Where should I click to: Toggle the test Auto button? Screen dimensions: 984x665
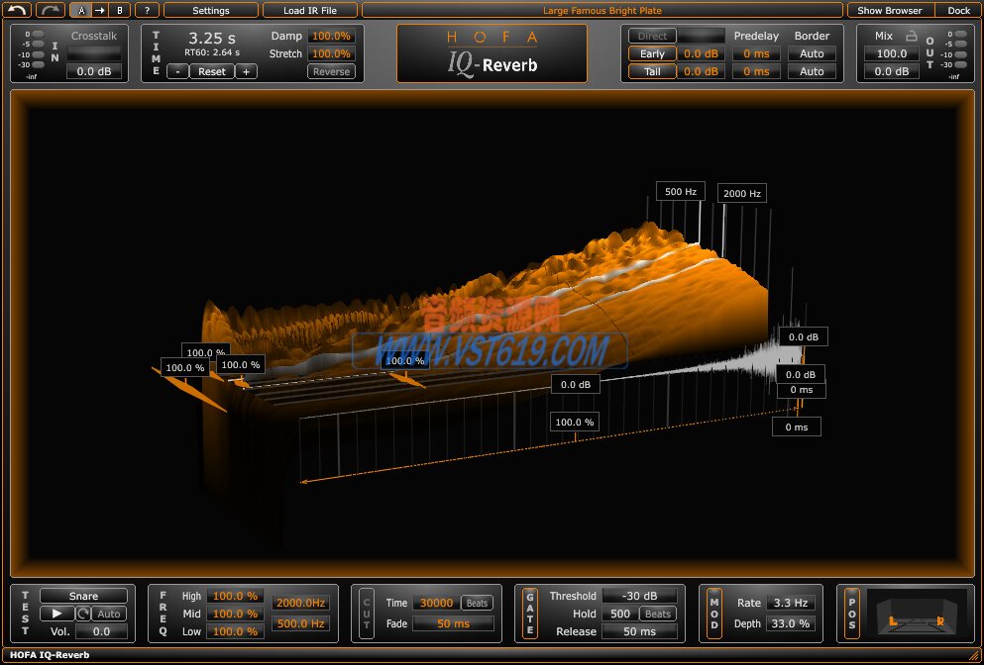(x=109, y=614)
